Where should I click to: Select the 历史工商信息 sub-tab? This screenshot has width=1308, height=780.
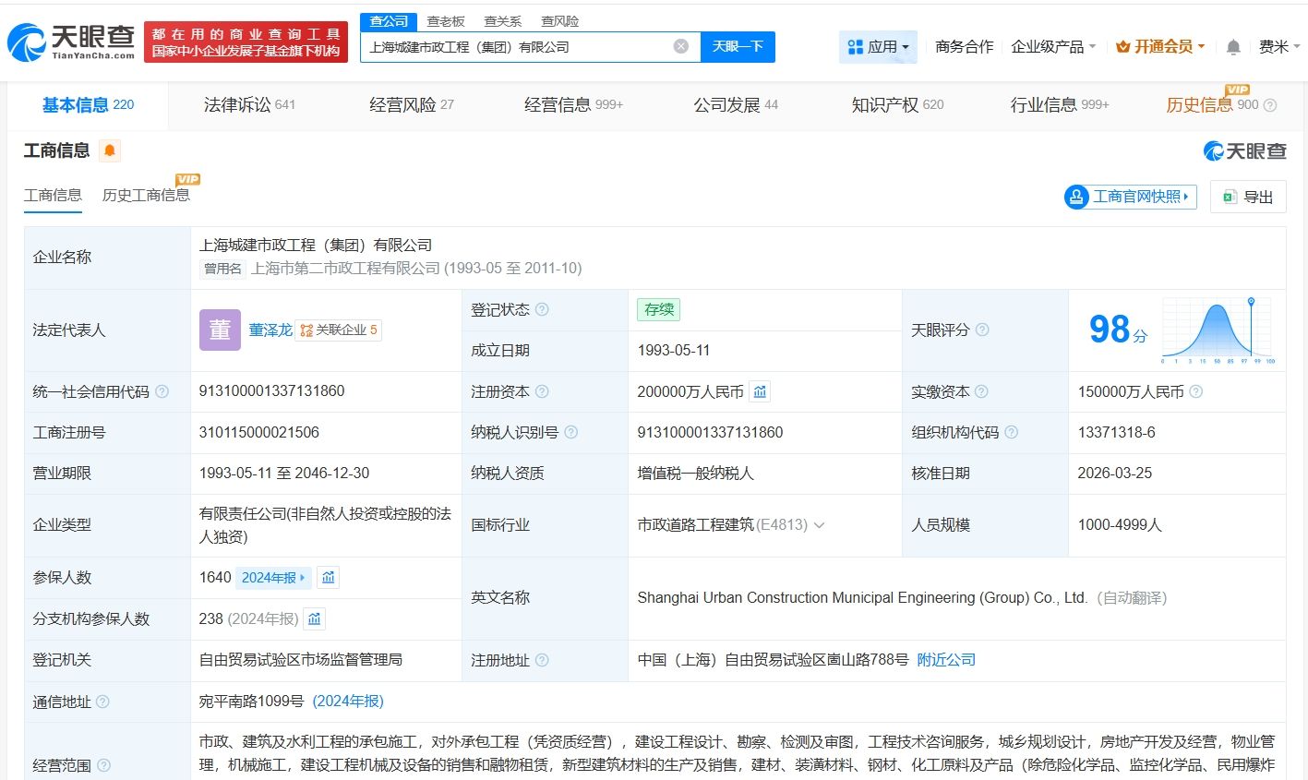pos(146,196)
